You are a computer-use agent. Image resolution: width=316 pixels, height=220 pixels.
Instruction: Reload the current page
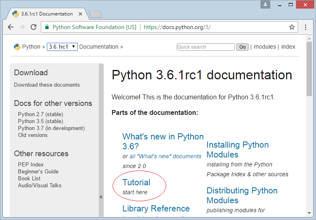(33, 27)
